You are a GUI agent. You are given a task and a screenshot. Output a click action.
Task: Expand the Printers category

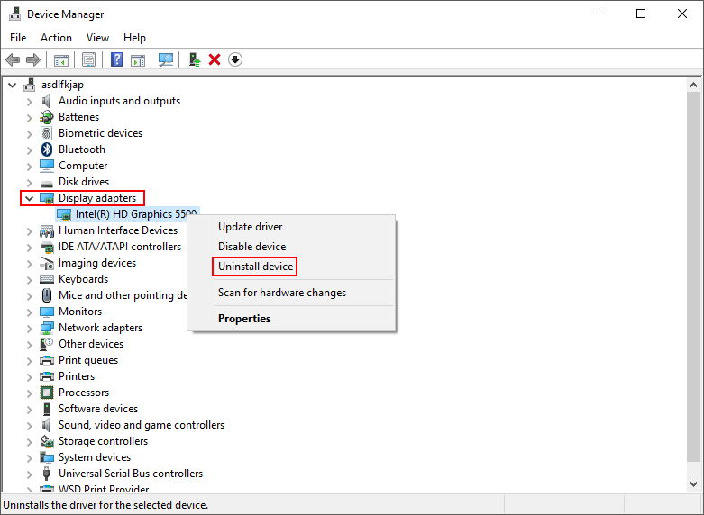pyautogui.click(x=30, y=377)
